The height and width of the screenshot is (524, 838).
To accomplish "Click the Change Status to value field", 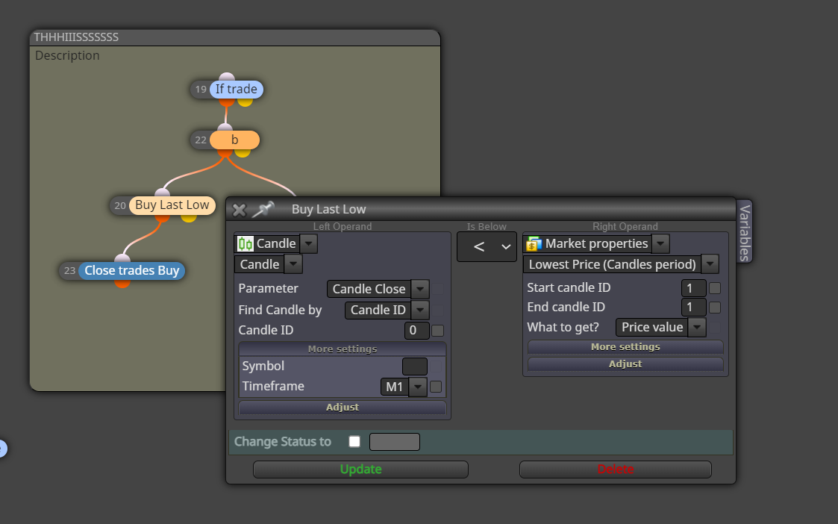I will (x=395, y=442).
